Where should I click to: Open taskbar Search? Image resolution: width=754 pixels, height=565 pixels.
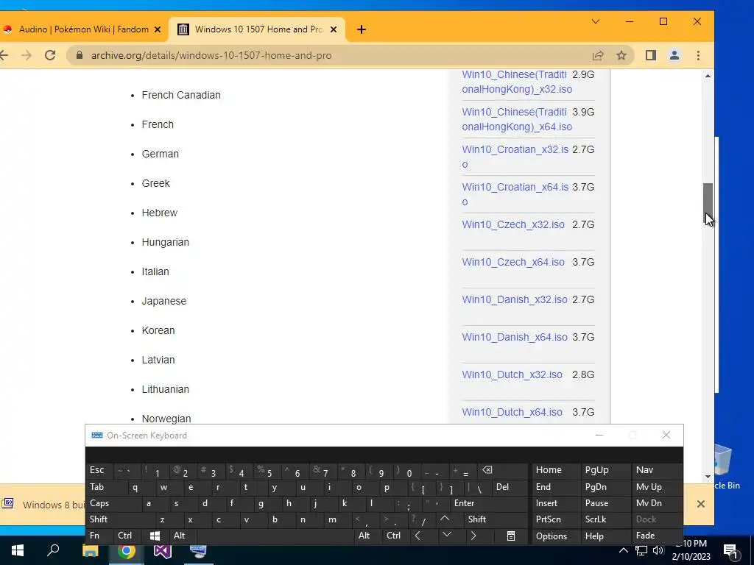coord(53,550)
